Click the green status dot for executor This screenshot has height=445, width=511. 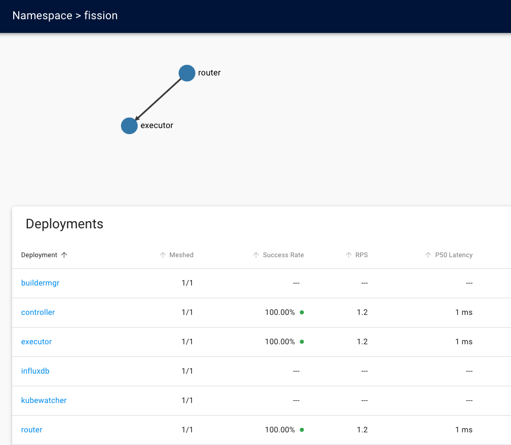[x=302, y=342]
